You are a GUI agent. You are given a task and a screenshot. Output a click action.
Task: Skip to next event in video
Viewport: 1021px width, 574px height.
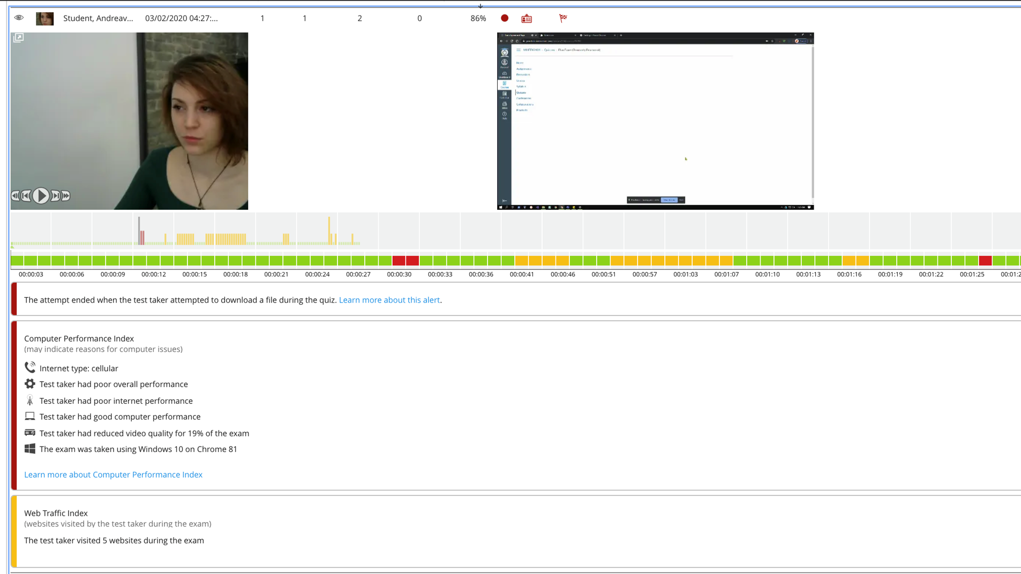pos(55,196)
